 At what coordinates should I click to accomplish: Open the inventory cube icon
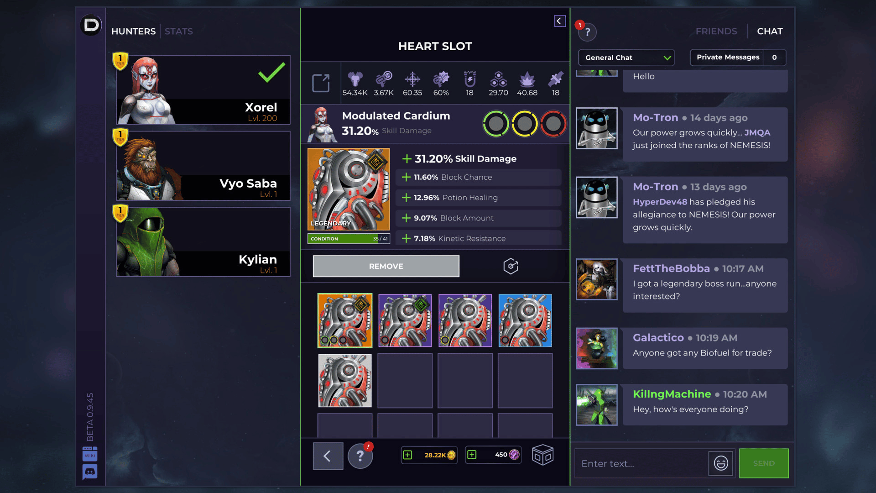click(x=542, y=455)
